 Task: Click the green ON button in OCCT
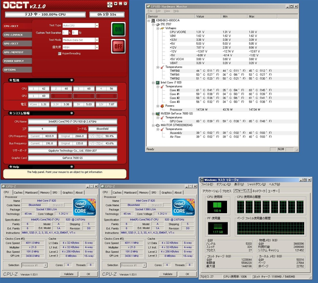(118, 29)
